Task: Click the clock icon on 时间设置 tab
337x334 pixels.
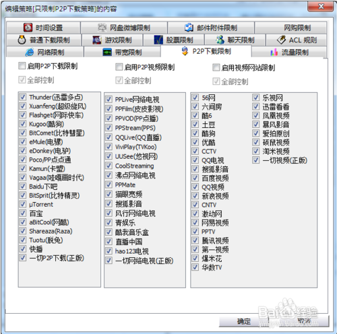Action: tap(28, 28)
